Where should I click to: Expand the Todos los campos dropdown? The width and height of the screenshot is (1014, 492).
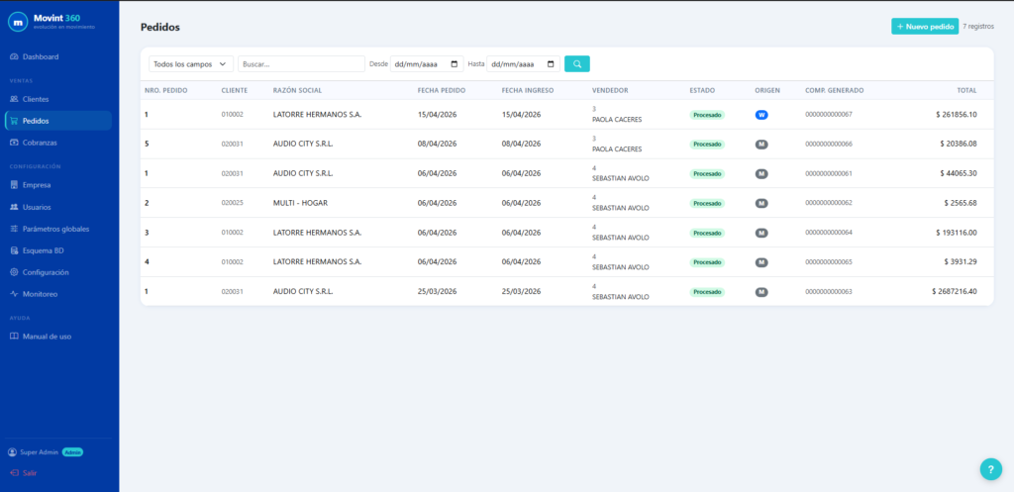pyautogui.click(x=191, y=64)
